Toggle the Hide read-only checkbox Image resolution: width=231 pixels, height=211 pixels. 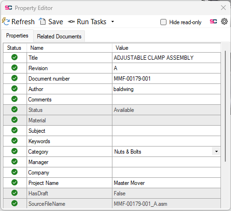(163, 22)
